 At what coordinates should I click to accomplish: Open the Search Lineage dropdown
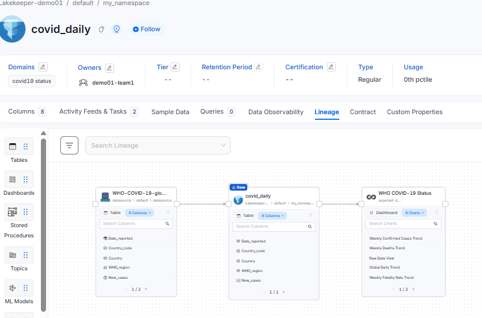[x=157, y=145]
